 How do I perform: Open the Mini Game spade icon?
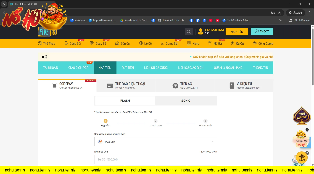point(301,117)
